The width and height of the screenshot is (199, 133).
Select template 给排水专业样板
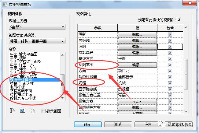point(23,98)
